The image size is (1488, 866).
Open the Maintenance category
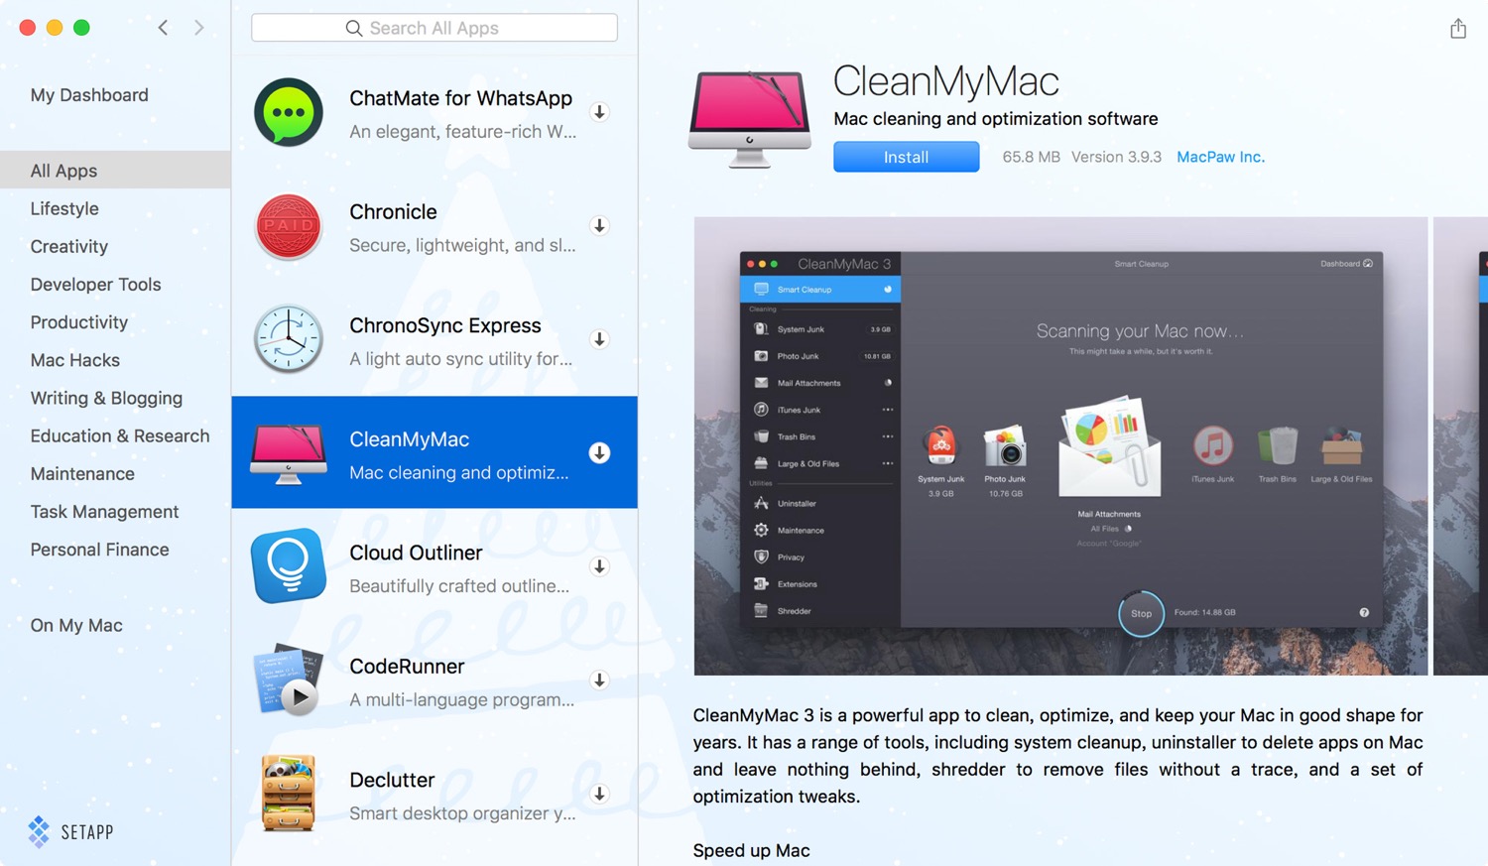click(x=82, y=474)
